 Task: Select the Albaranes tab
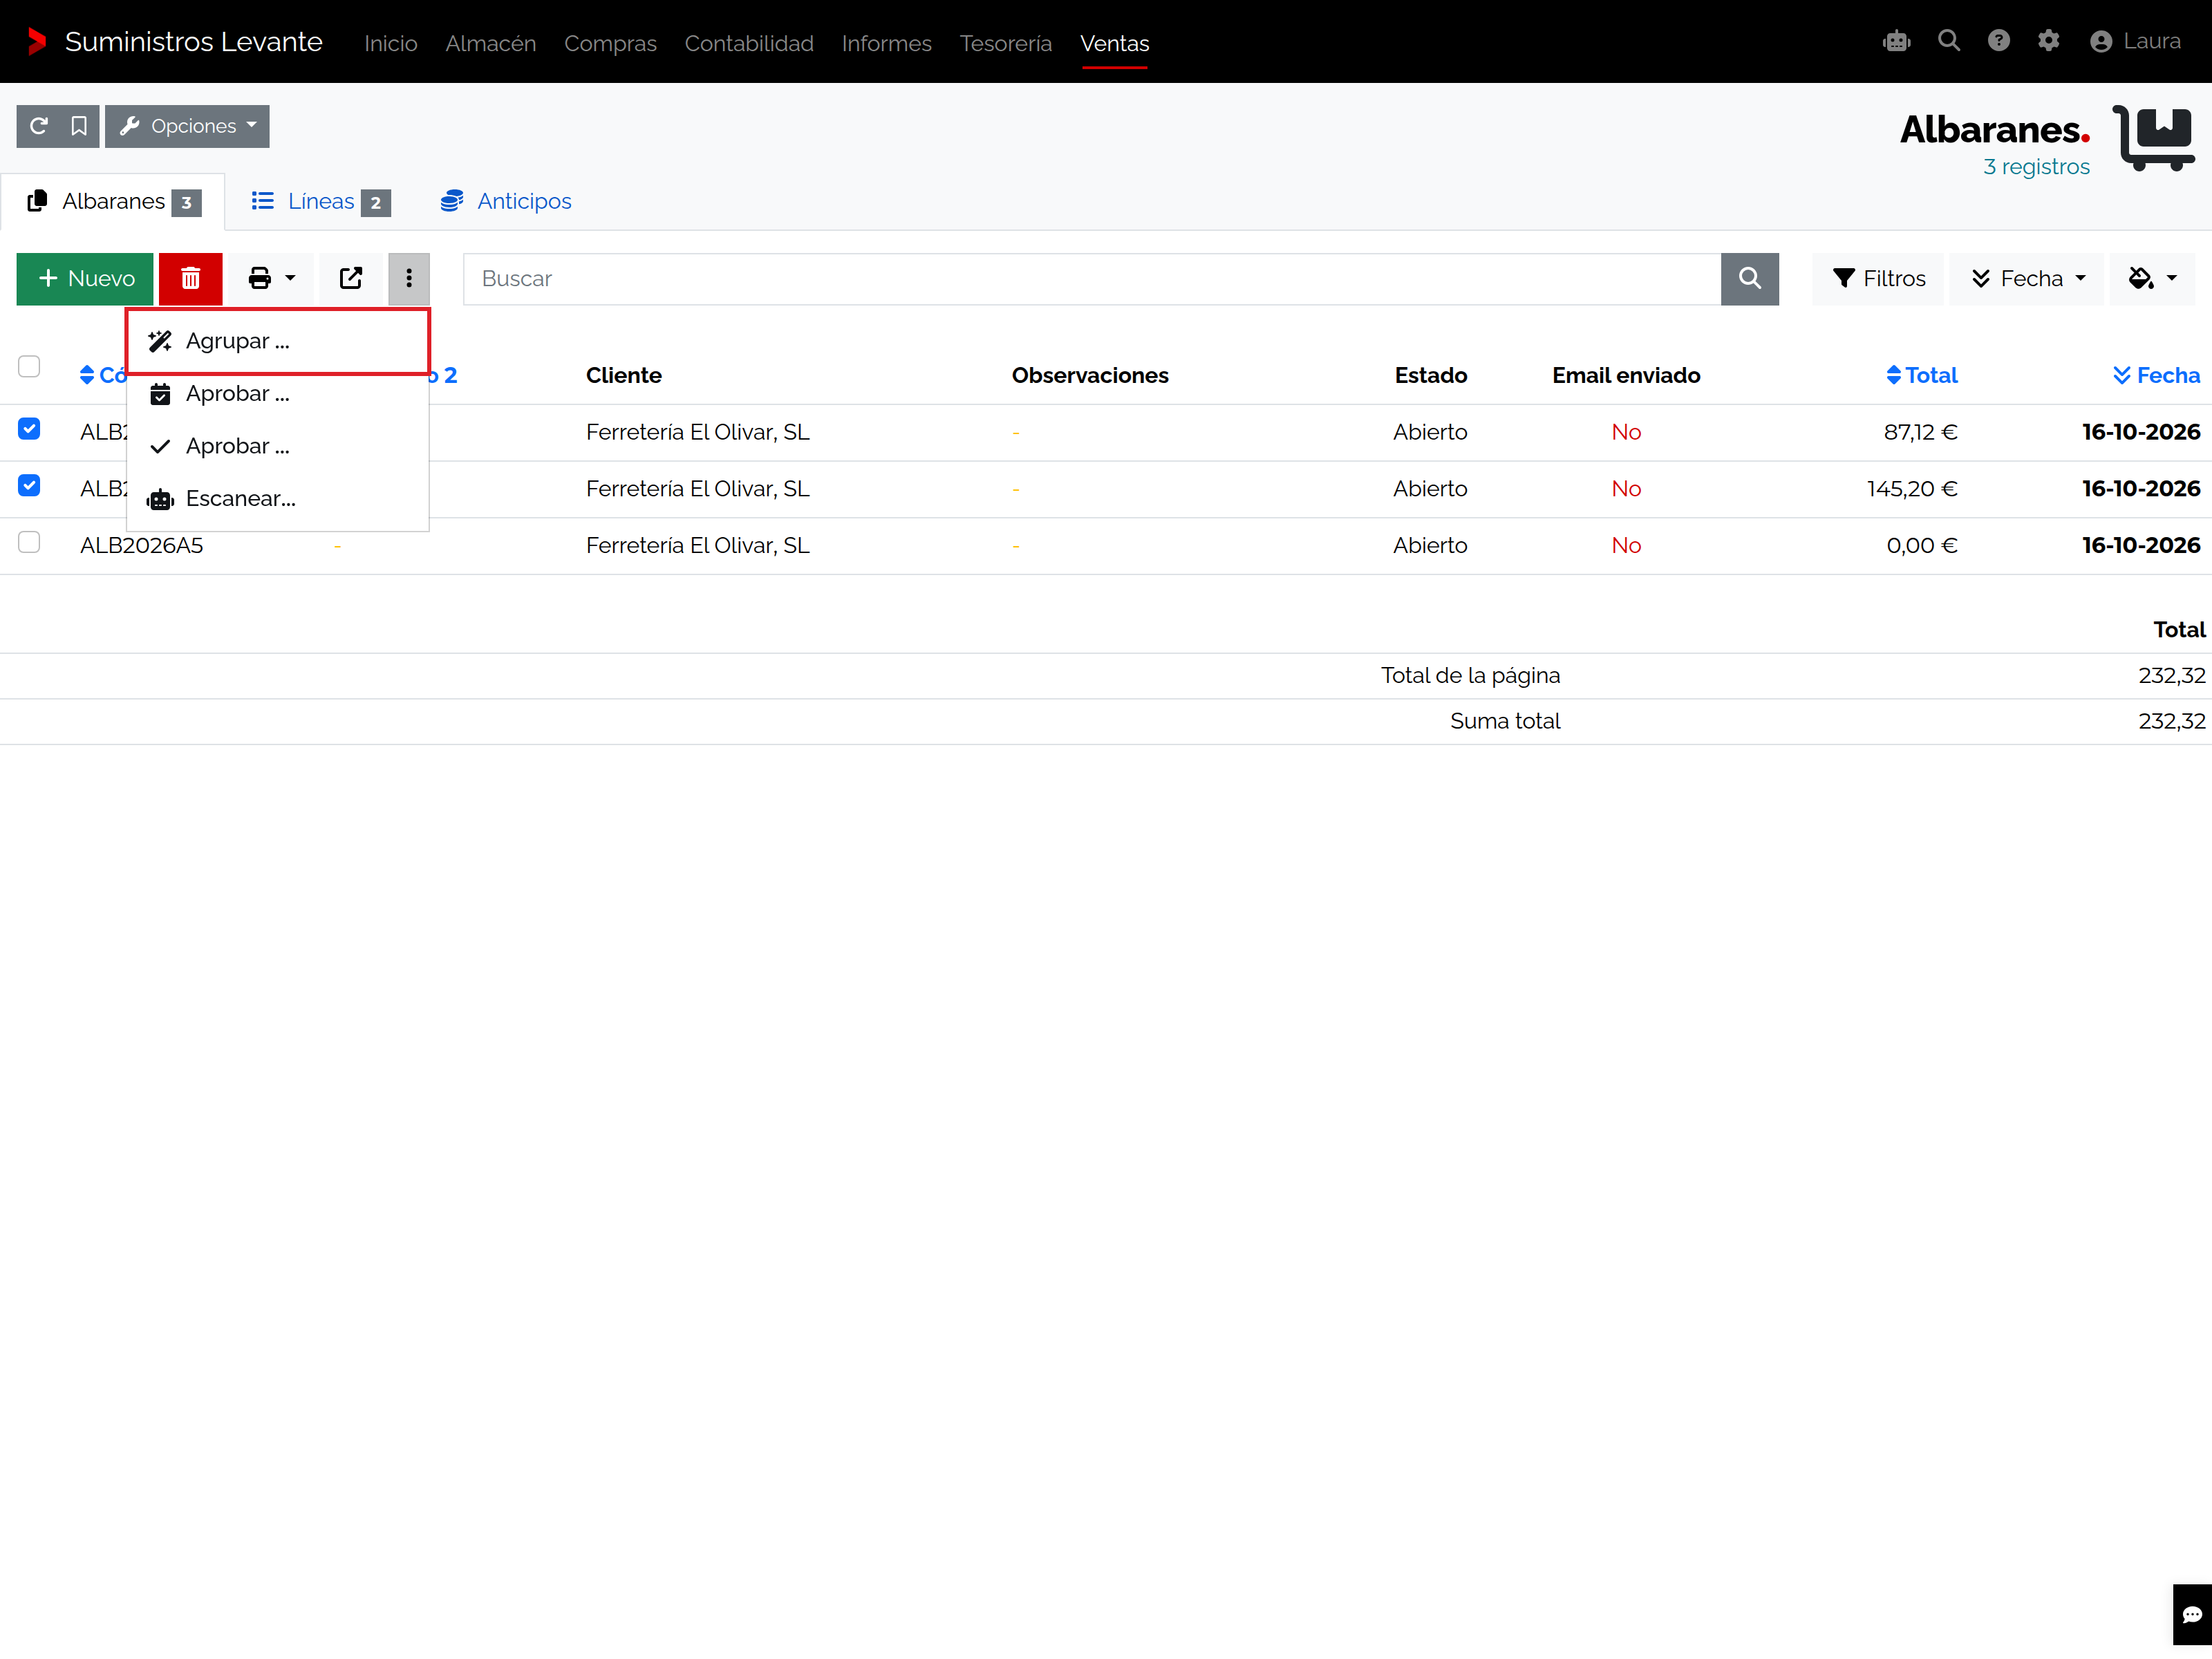point(113,201)
